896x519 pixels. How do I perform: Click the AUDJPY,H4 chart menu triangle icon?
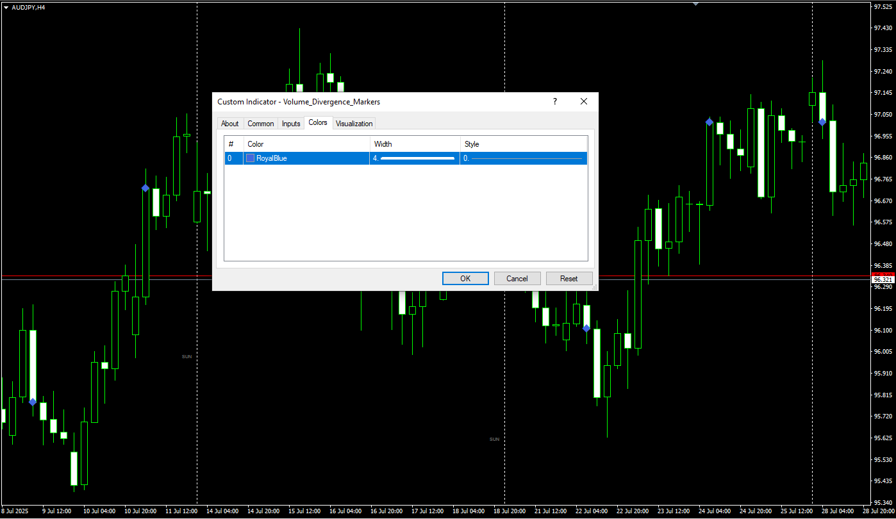click(x=6, y=7)
